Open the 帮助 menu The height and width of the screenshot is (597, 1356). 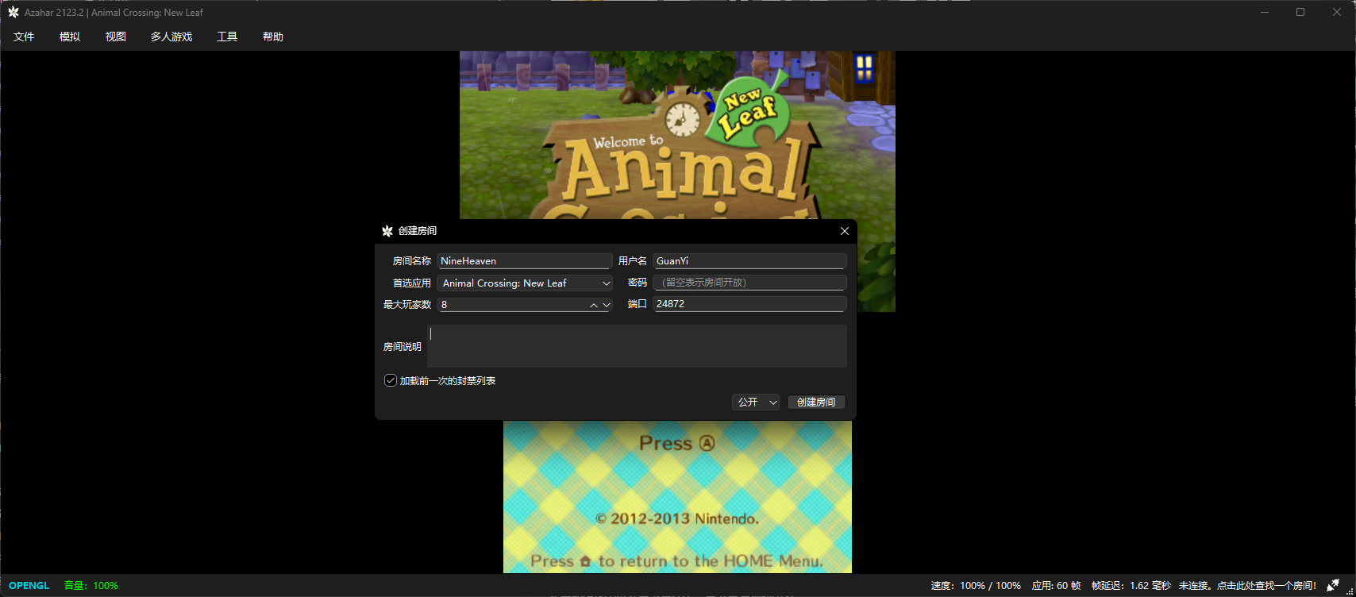pyautogui.click(x=273, y=37)
